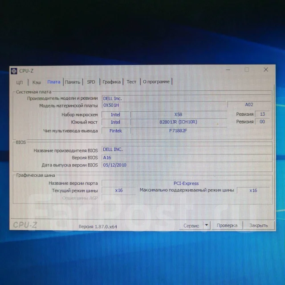Click southbridge revision value 00
The height and width of the screenshot is (285, 285).
click(x=262, y=122)
